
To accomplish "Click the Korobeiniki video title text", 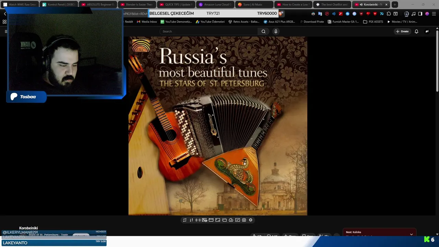I will (x=28, y=228).
